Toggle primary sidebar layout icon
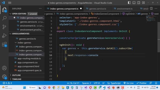Viewport: 160px width, 90px height. [x=129, y=3]
